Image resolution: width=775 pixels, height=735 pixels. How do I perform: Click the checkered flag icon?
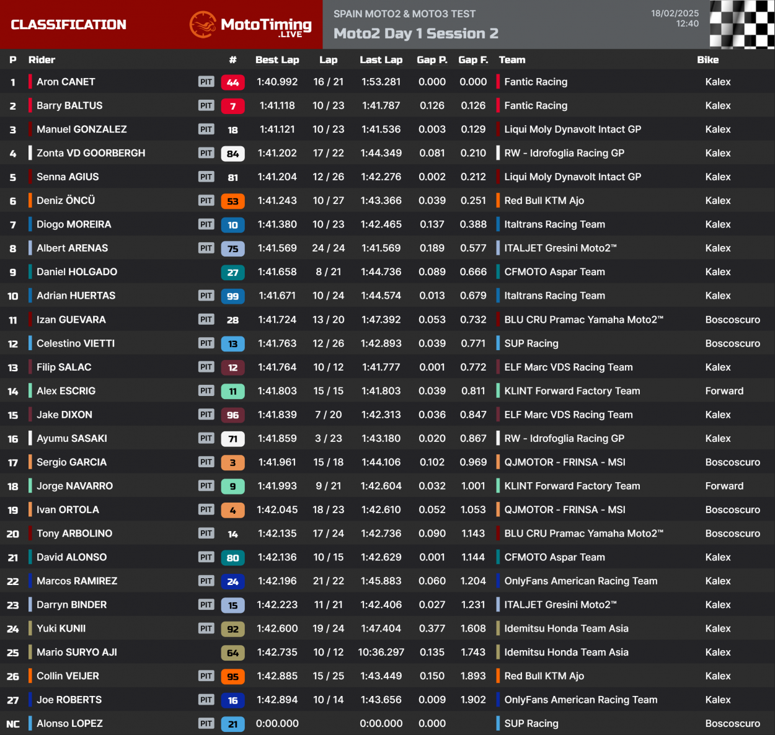[742, 24]
